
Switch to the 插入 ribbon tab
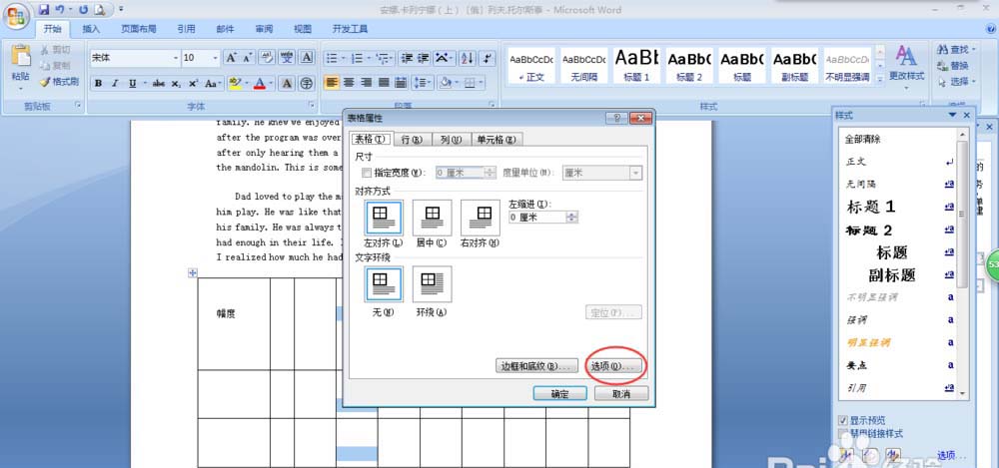click(x=91, y=29)
